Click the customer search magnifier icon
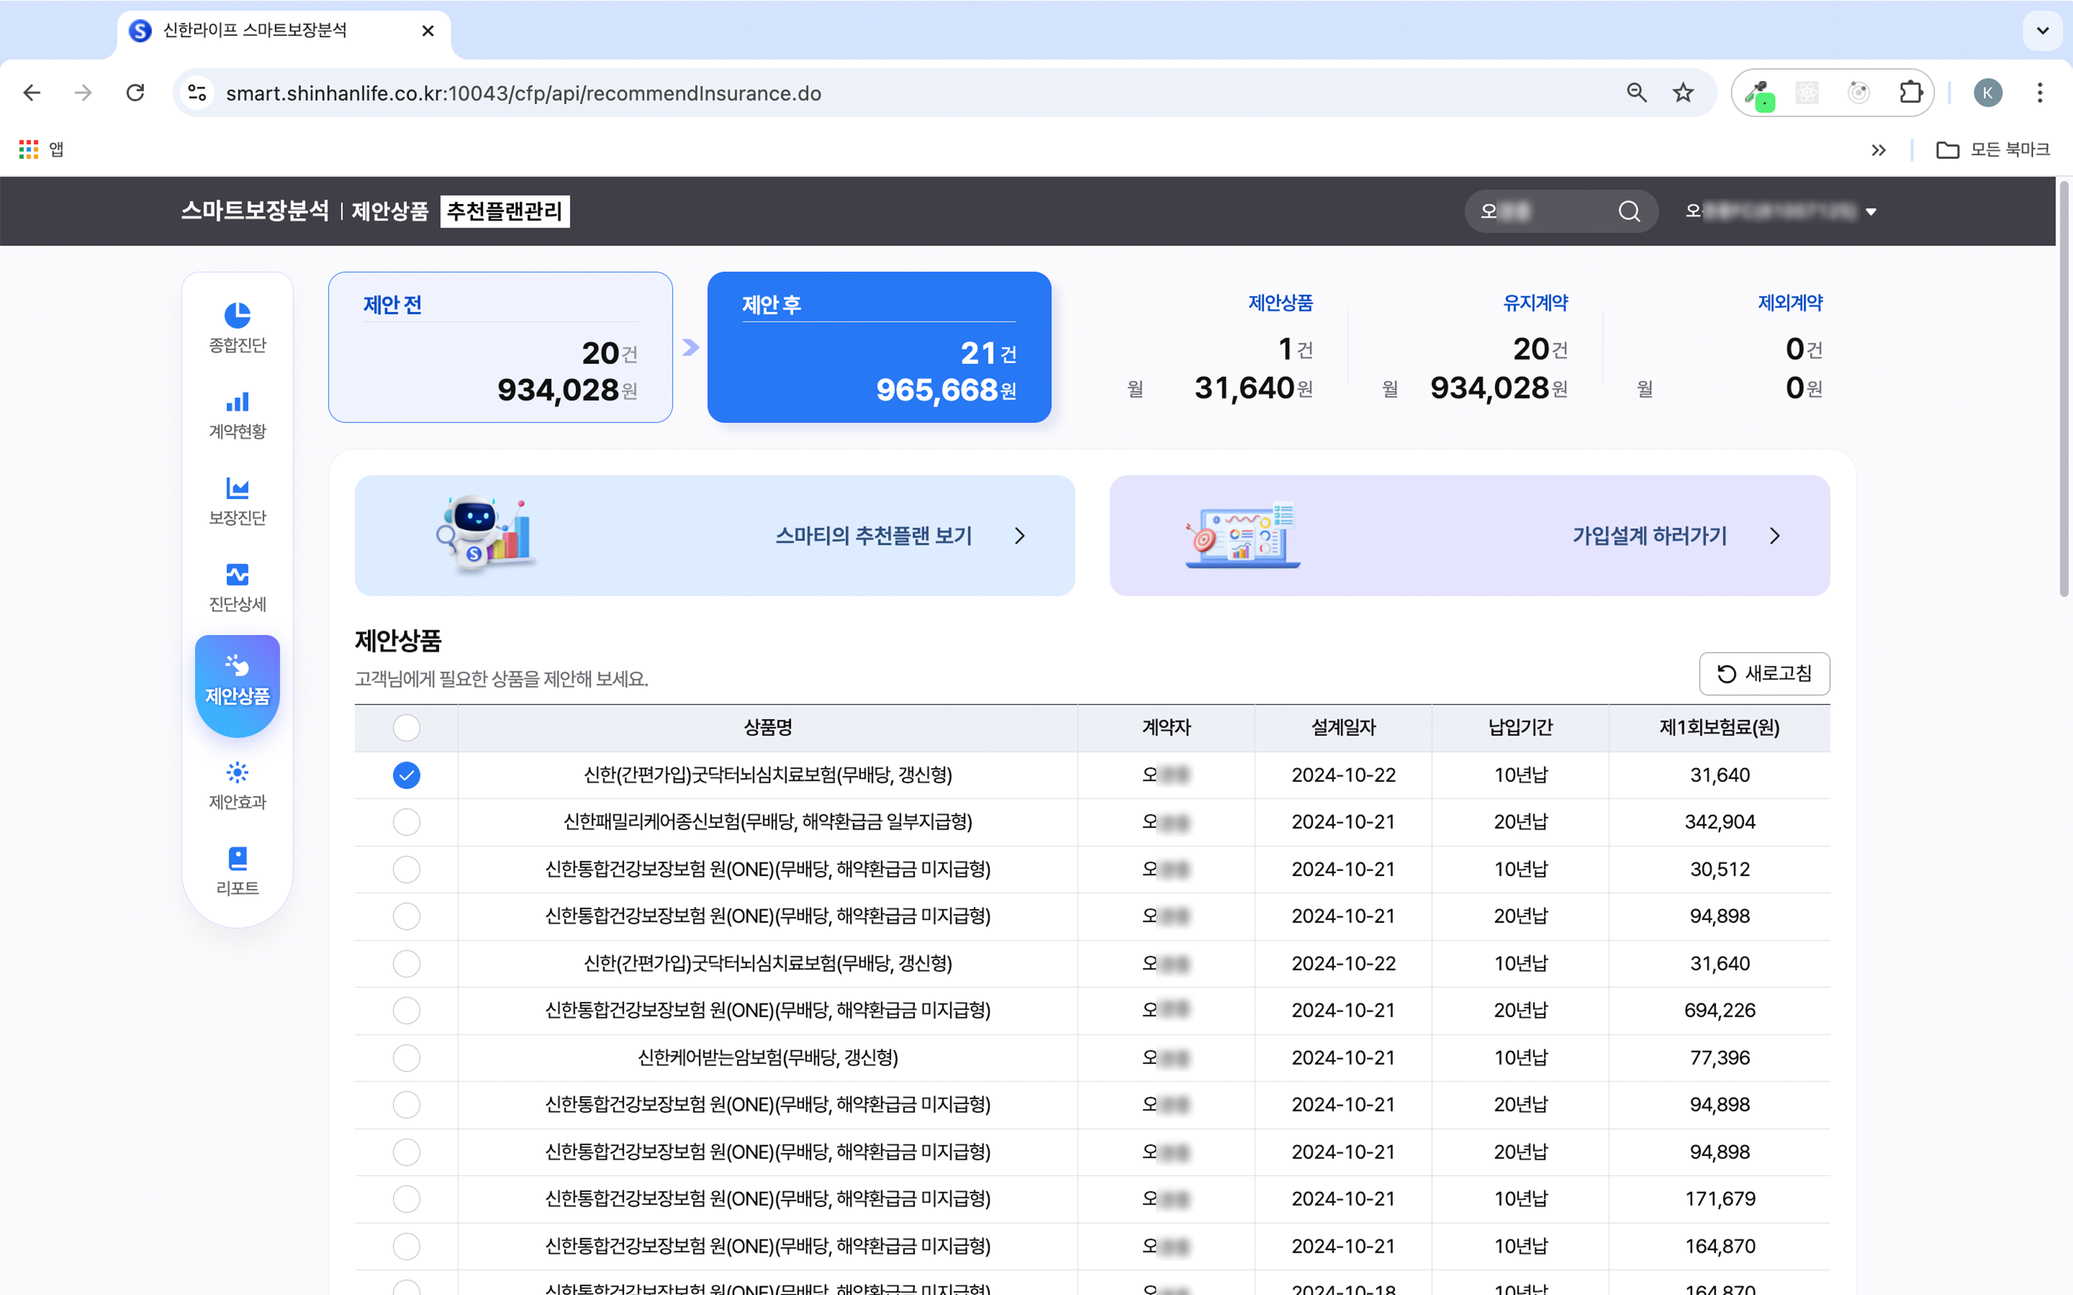 (1629, 210)
